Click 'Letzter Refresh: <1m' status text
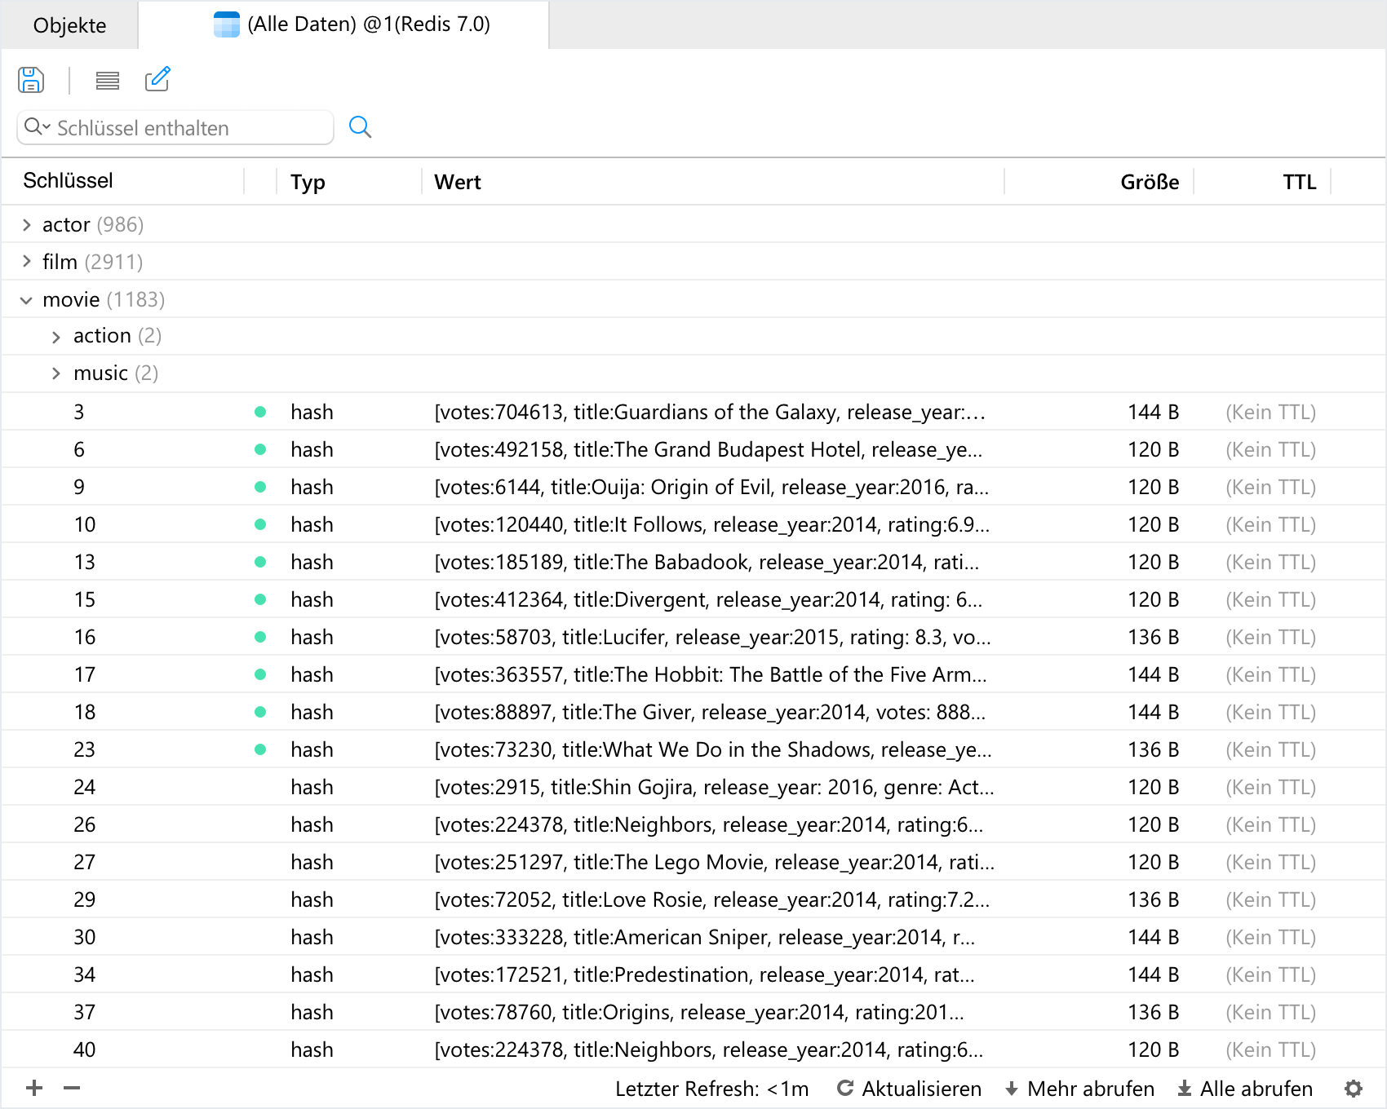This screenshot has height=1109, width=1387. tap(711, 1089)
